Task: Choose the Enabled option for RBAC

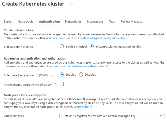Action: click(x=62, y=75)
